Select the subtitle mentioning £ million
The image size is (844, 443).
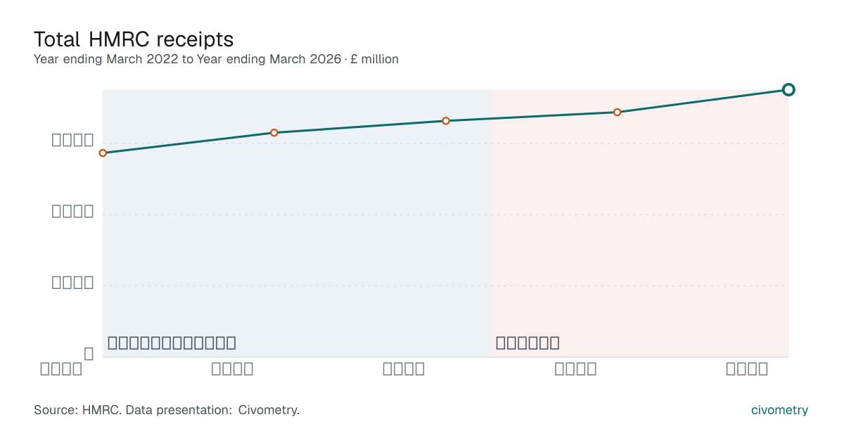click(x=216, y=59)
